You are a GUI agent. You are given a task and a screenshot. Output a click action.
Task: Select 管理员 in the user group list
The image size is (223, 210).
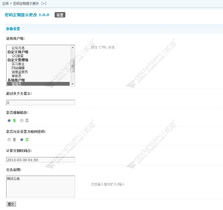tap(38, 84)
